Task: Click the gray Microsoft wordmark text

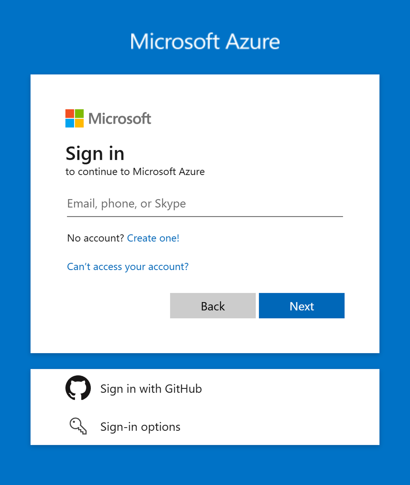Action: (x=120, y=118)
